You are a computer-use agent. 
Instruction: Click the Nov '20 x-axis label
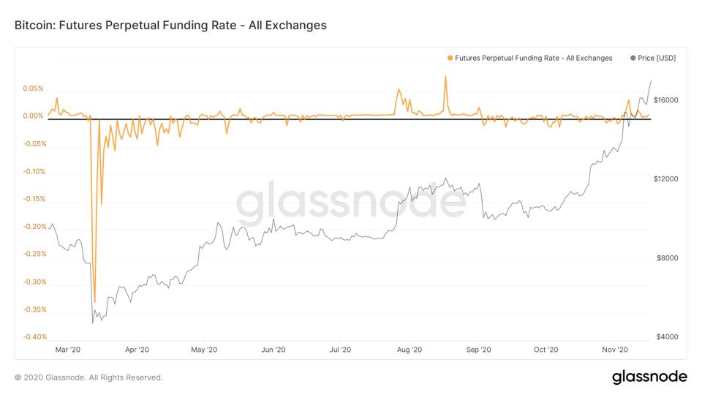point(615,350)
